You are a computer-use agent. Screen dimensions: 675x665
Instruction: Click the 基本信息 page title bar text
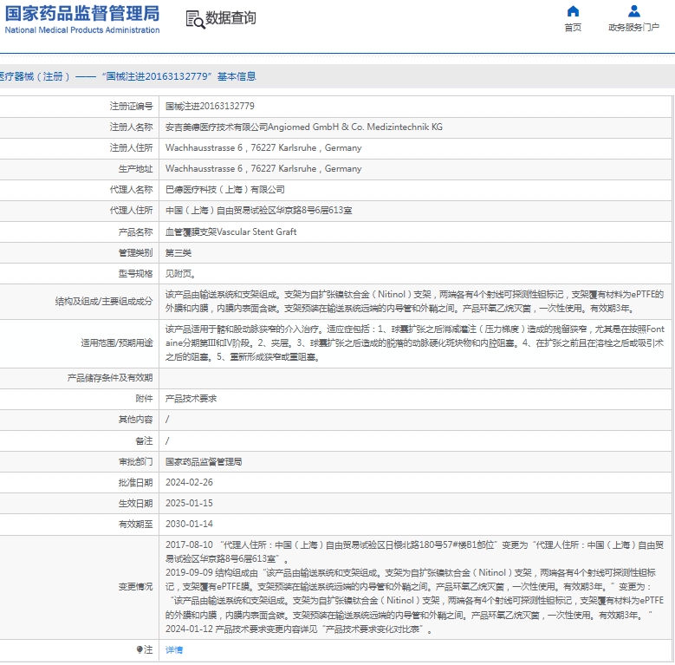pos(237,76)
